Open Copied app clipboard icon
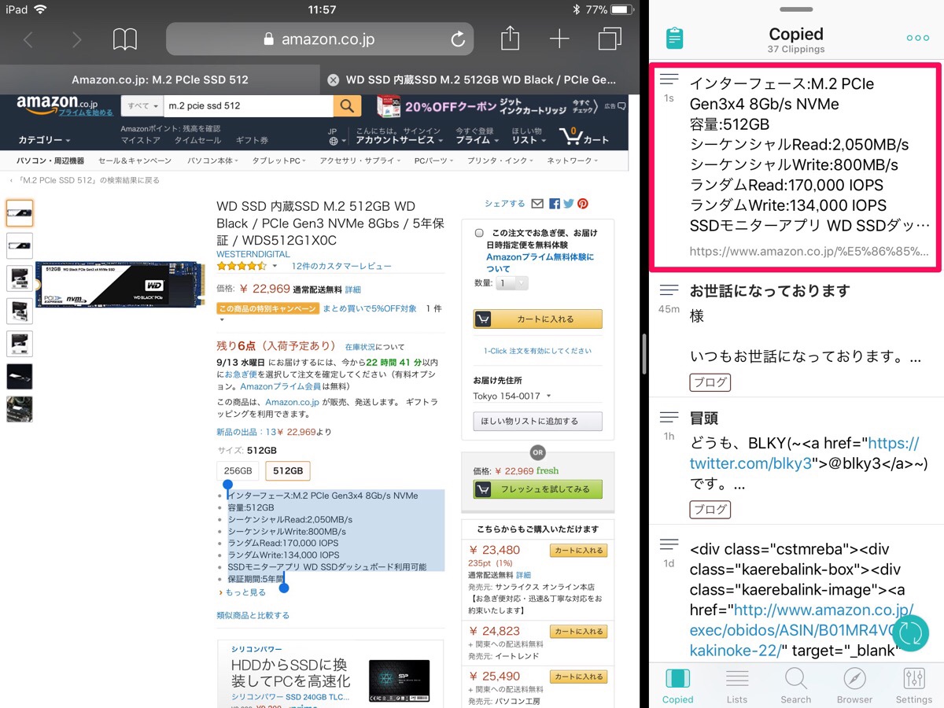The image size is (944, 708). tap(674, 38)
